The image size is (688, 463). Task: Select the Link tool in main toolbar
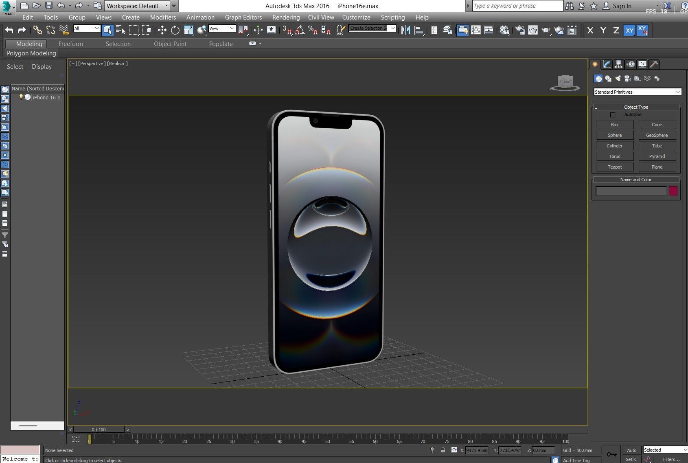click(x=37, y=30)
